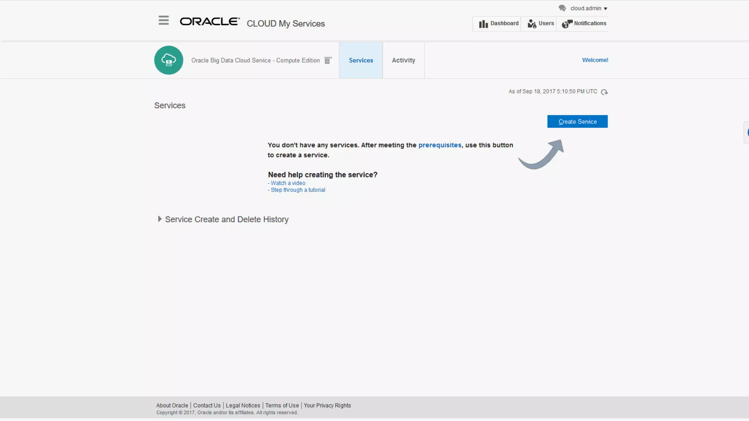
Task: Click the Welcome! link
Action: coord(595,60)
